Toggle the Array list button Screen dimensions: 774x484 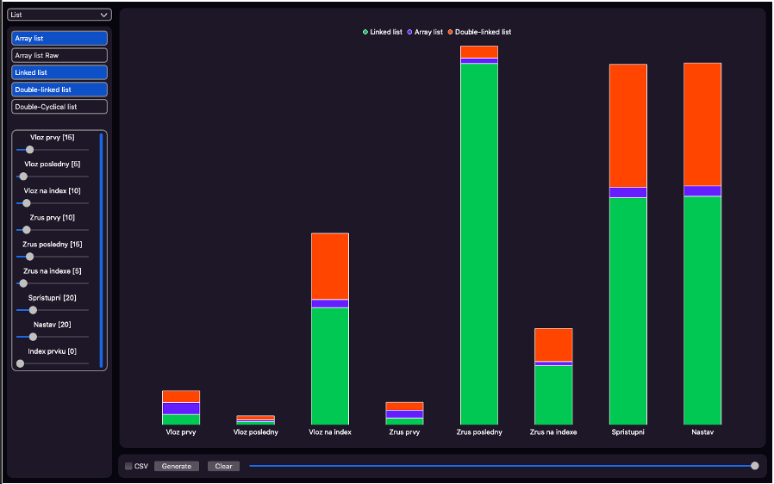[x=59, y=38]
